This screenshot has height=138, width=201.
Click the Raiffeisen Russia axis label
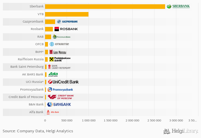pyautogui.click(x=31, y=59)
